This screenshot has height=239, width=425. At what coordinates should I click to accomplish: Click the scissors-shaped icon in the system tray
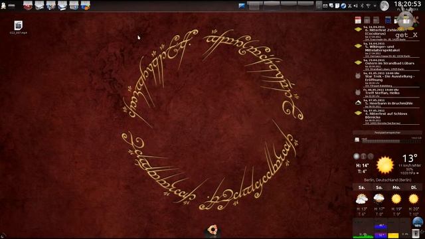coord(350,6)
